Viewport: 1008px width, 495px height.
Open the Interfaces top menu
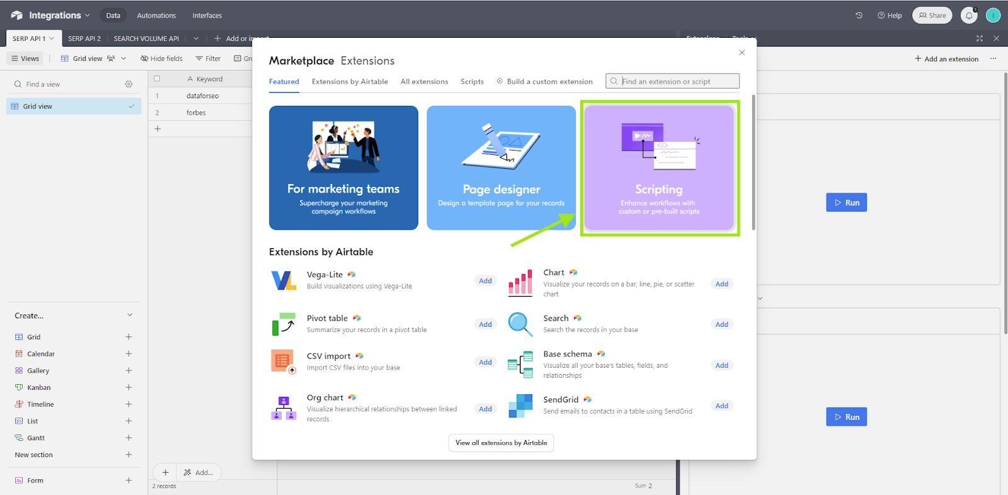[207, 15]
